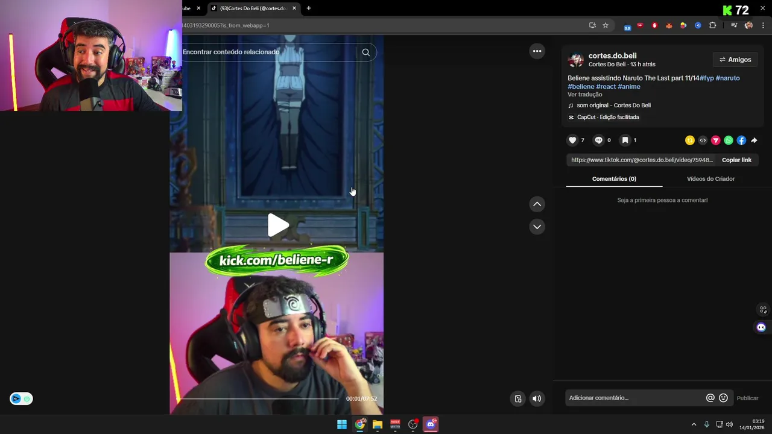Open system volume tray icon
This screenshot has width=772, height=434.
(x=729, y=424)
